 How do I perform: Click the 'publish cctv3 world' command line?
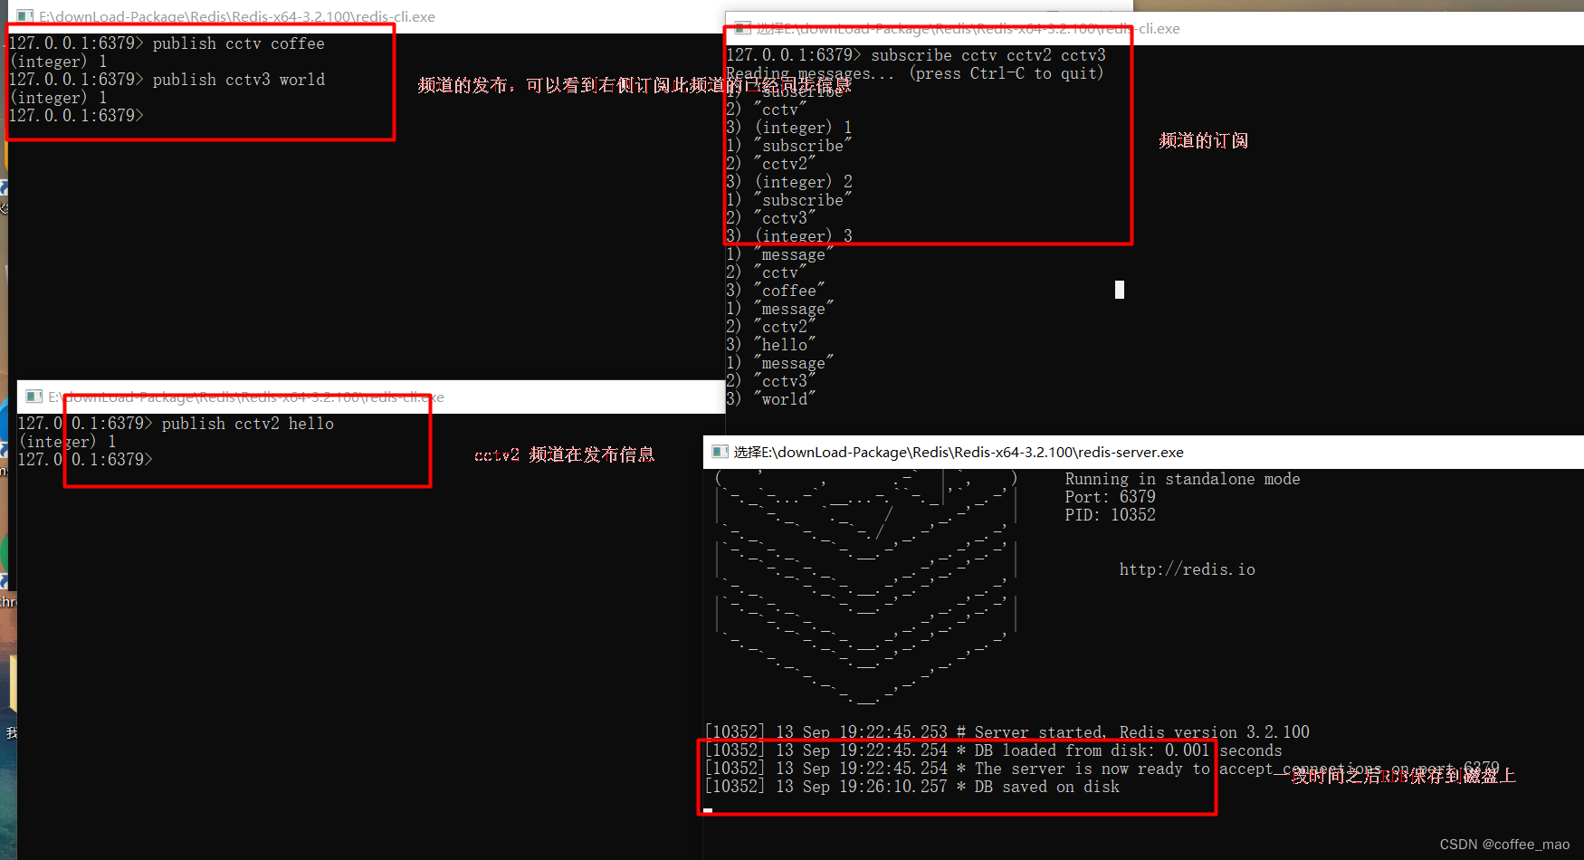[x=167, y=80]
